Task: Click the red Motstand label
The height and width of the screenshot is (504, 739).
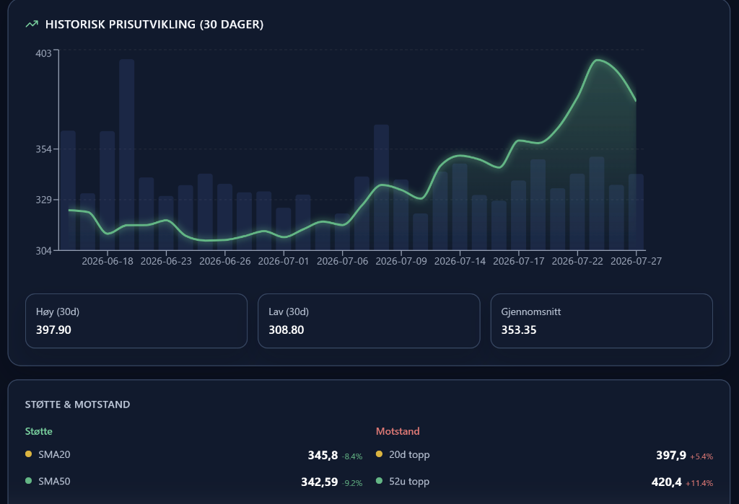Action: (398, 431)
